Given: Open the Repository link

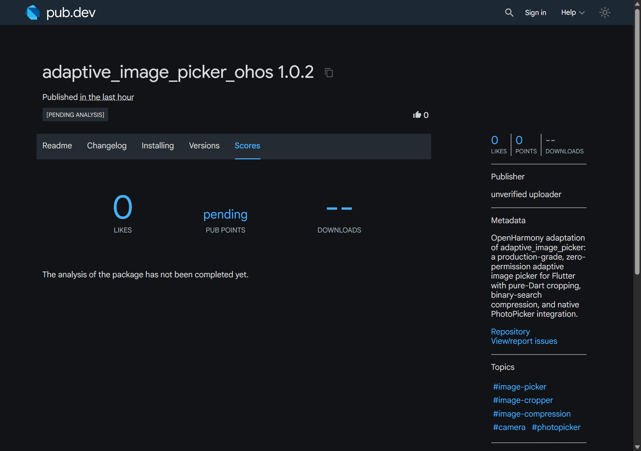Looking at the screenshot, I should (x=510, y=332).
